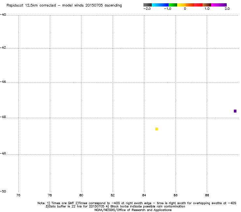This screenshot has width=241, height=212.
Task: Click the longitude label '84'
Action: pyautogui.click(x=144, y=195)
